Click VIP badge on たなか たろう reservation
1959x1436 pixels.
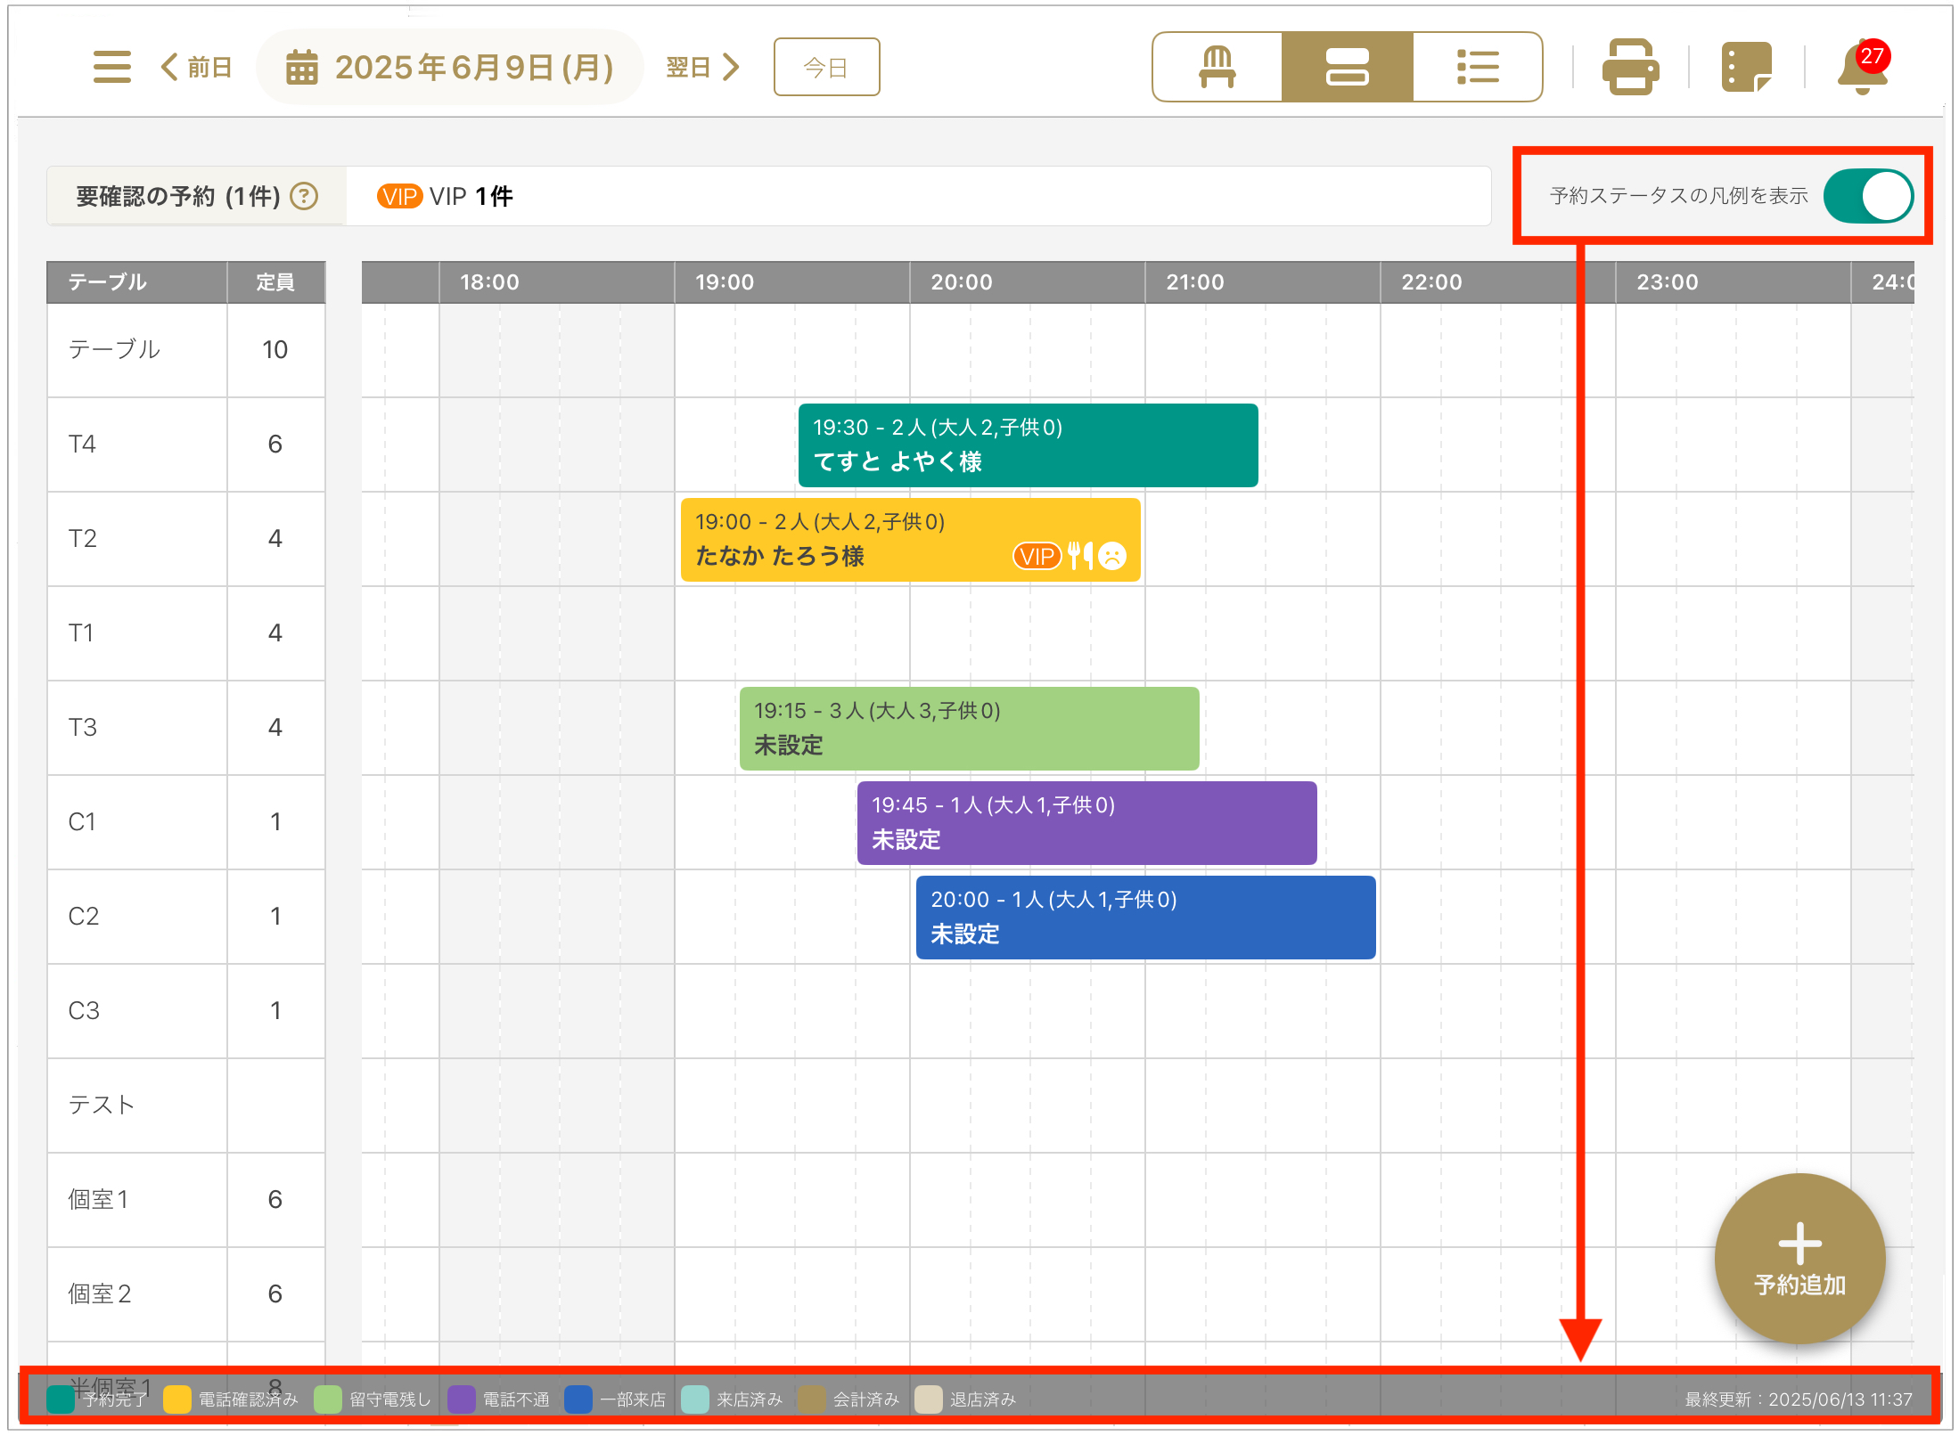pyautogui.click(x=1037, y=557)
